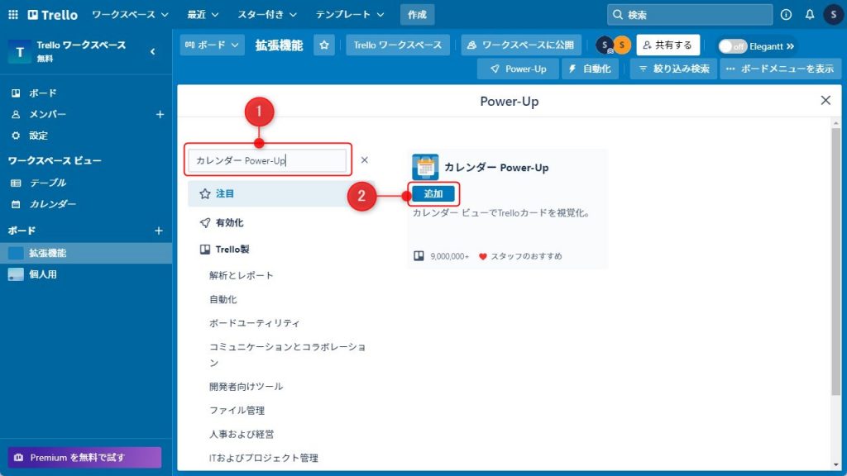This screenshot has width=847, height=476.
Task: Click the 拡張機能 board title
Action: pos(280,45)
